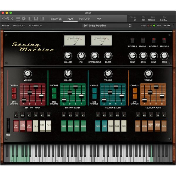This screenshot has width=176, height=176.
Task: Switch to the MIX tab
Action: click(99, 19)
